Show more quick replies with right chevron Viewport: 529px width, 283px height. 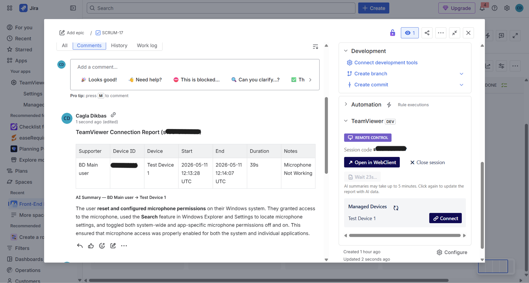[310, 80]
